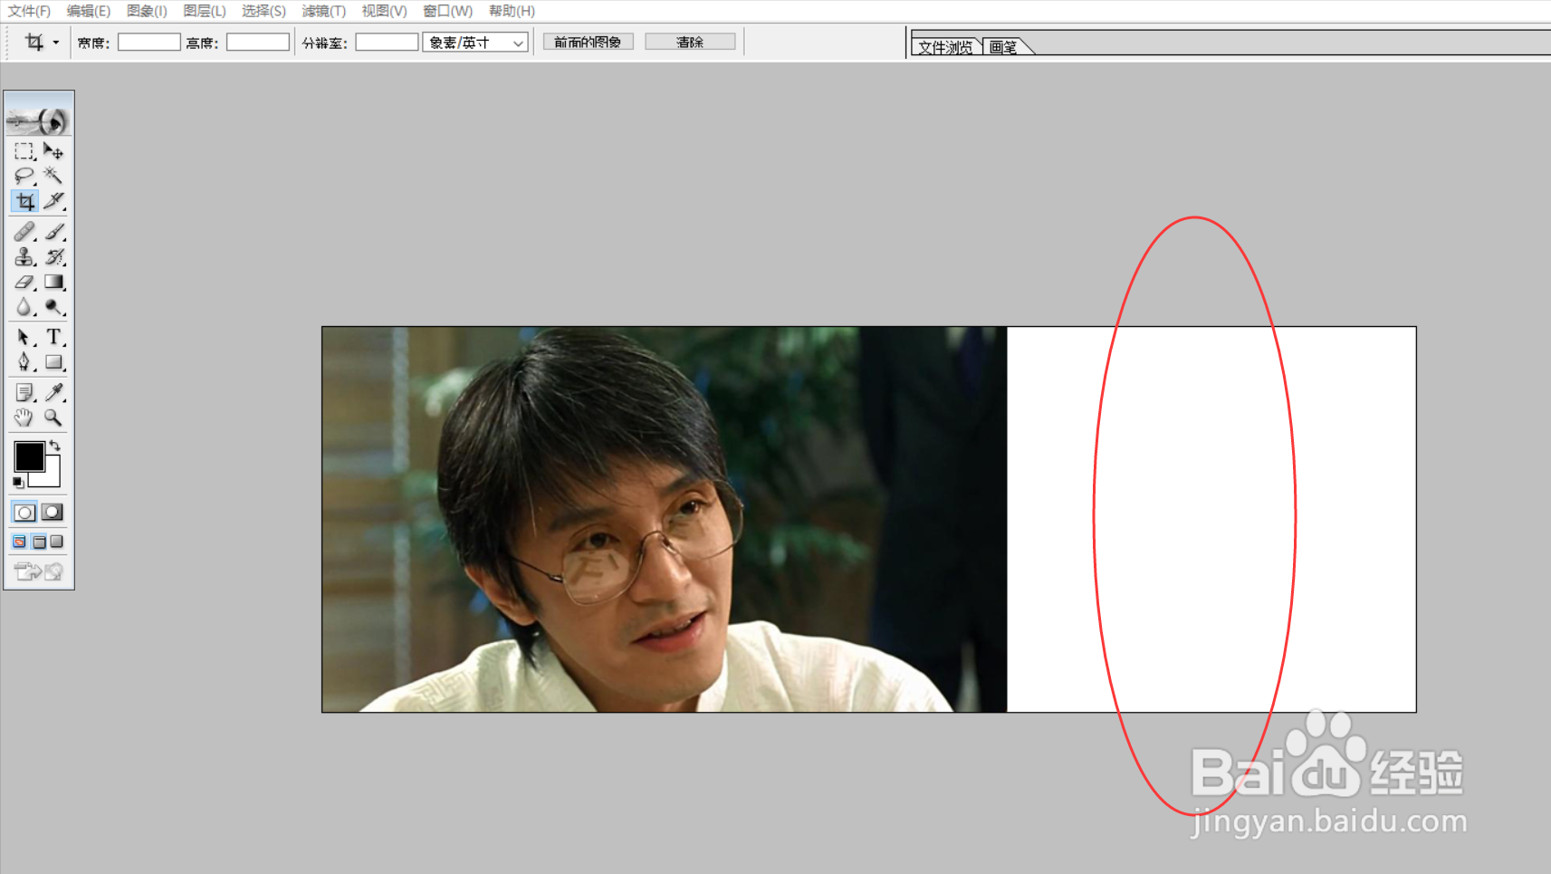Click the Jump to ImageReady button
Image resolution: width=1551 pixels, height=874 pixels.
click(x=39, y=571)
